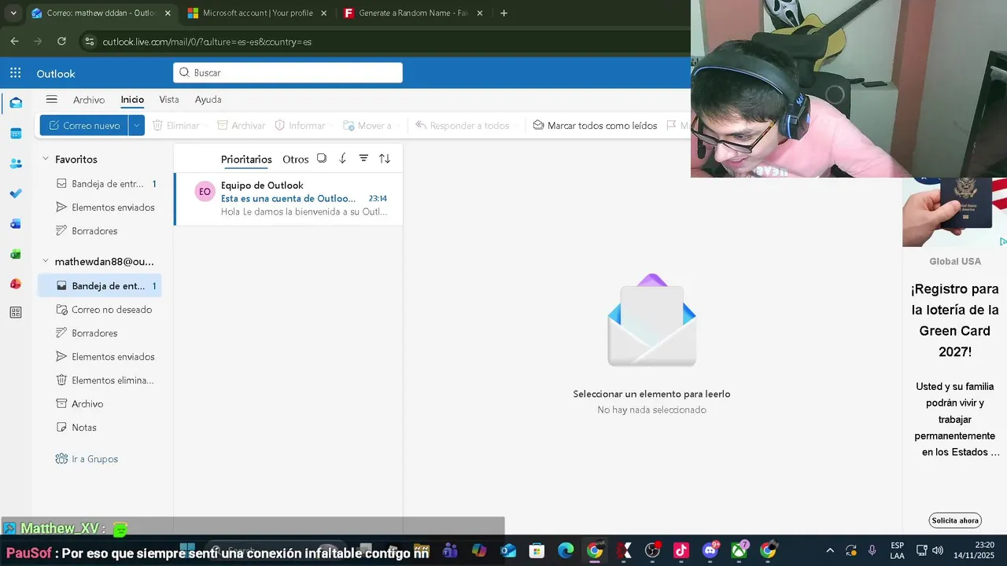Click the Archivar toolbar button
The width and height of the screenshot is (1007, 566).
pos(242,126)
